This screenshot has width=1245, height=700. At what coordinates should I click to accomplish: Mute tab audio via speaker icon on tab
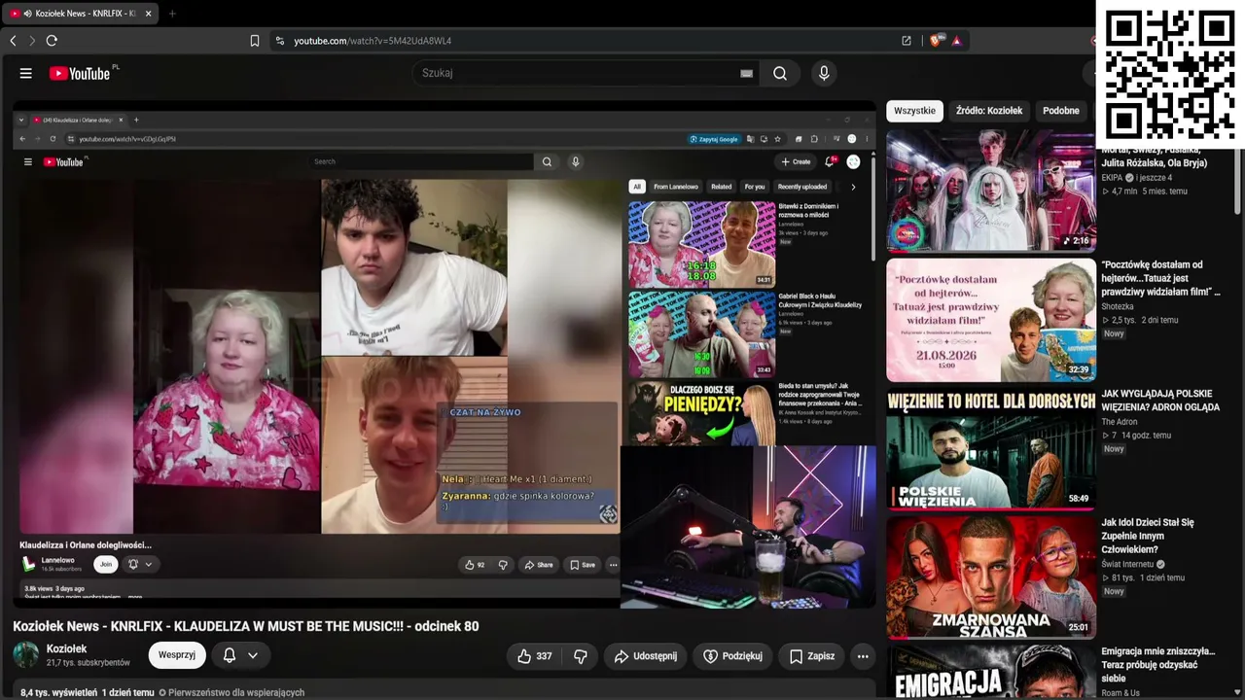click(x=27, y=14)
